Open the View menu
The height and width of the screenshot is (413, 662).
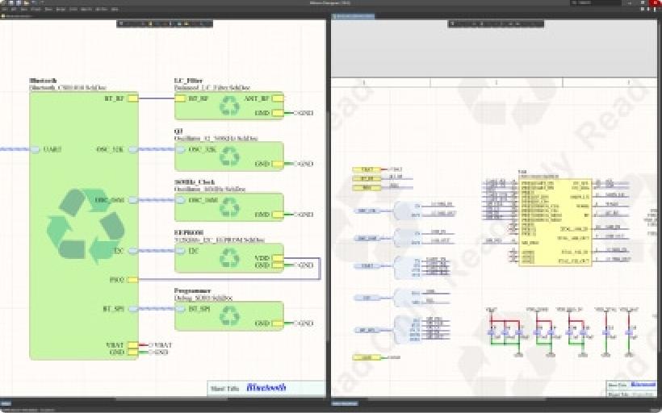[24, 9]
